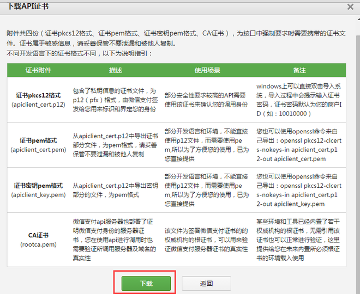Viewport: 360px width, 294px height.
Task: Click the line 不同开发语言下的证书格式不同
Action: (x=80, y=53)
